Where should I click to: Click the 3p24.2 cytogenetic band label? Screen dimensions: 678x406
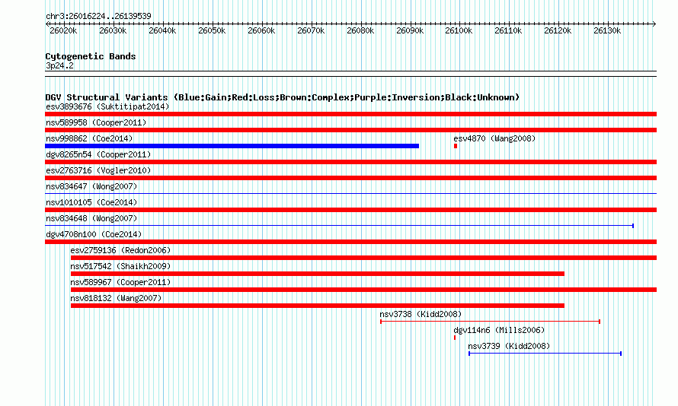(59, 66)
